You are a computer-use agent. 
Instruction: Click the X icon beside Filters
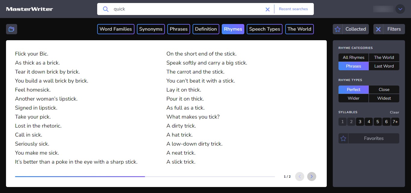pos(378,29)
